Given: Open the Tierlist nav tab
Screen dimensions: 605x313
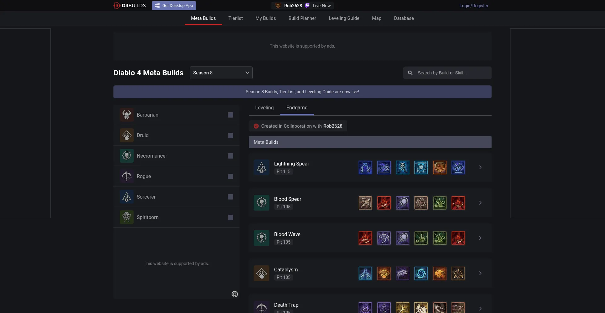Looking at the screenshot, I should (x=235, y=18).
